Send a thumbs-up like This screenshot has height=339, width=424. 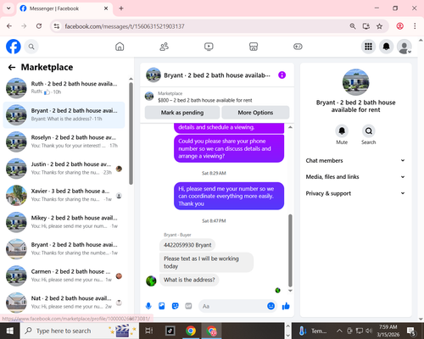coord(286,306)
